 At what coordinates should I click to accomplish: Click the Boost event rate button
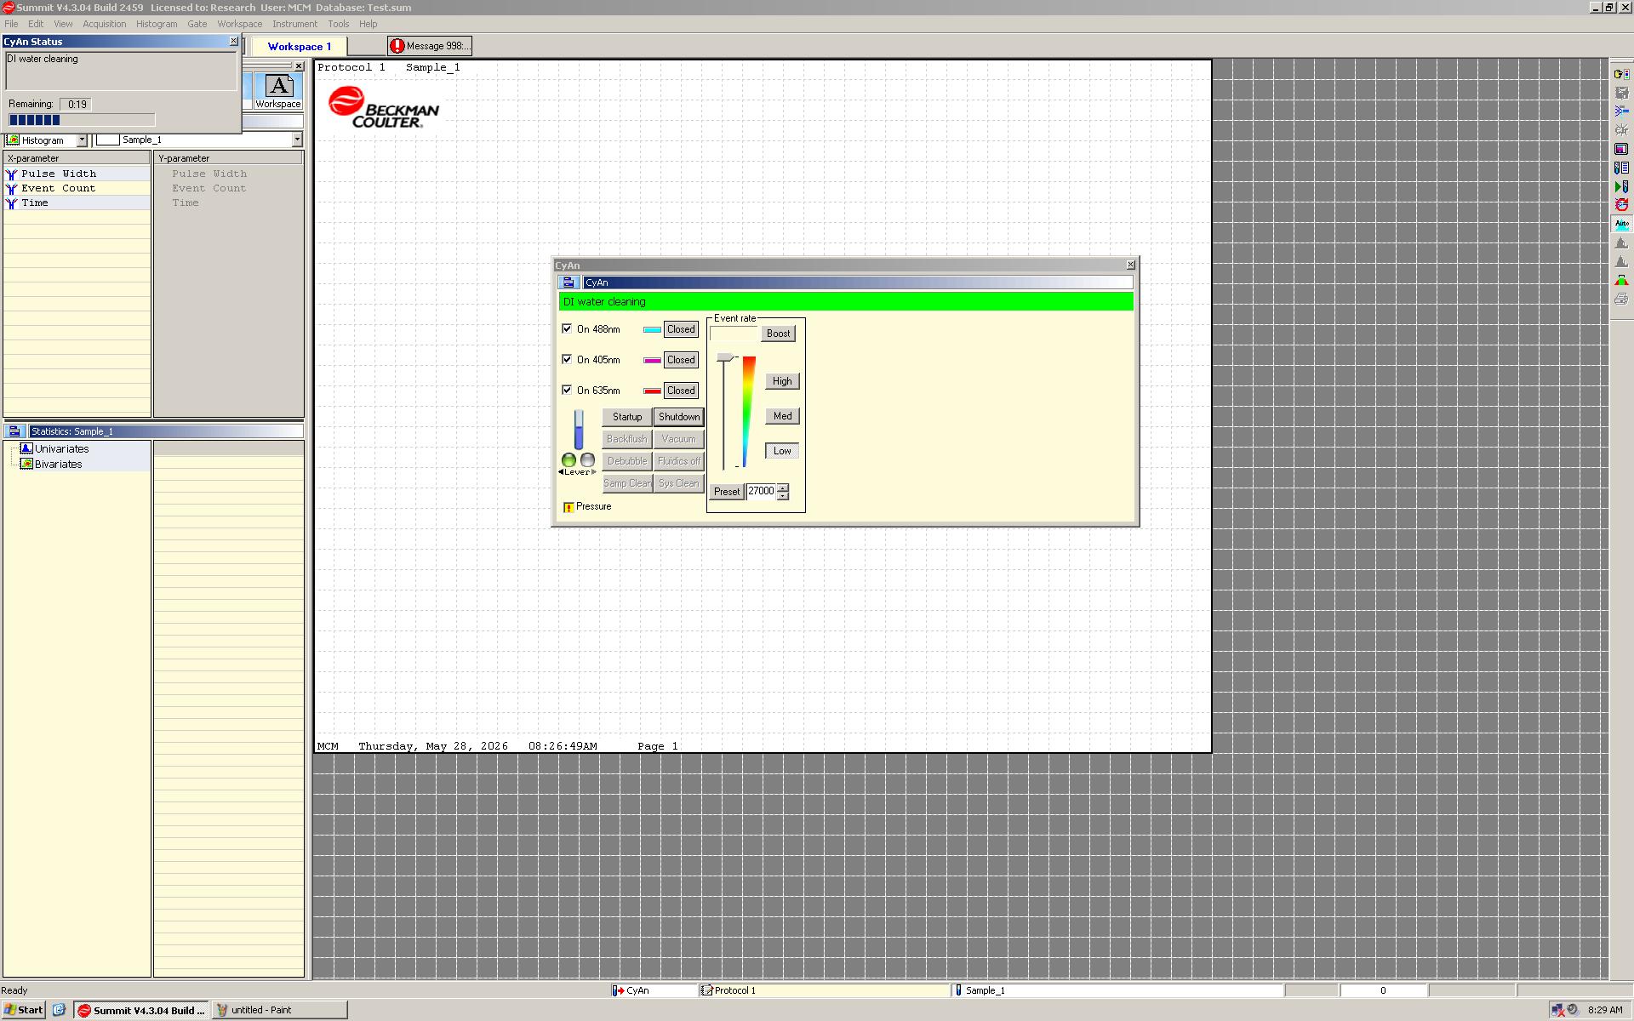[x=778, y=334]
